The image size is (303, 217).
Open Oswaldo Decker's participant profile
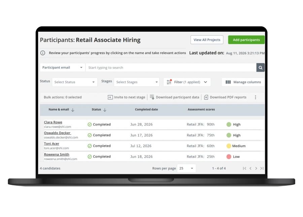[x=57, y=133]
